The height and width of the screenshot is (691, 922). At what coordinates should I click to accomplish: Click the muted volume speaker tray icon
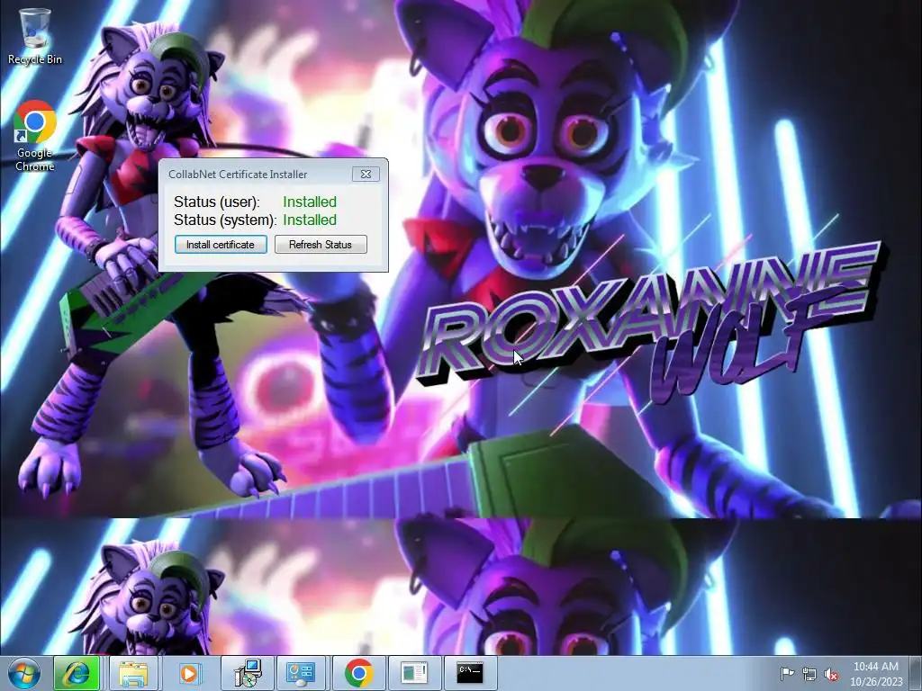pos(831,674)
